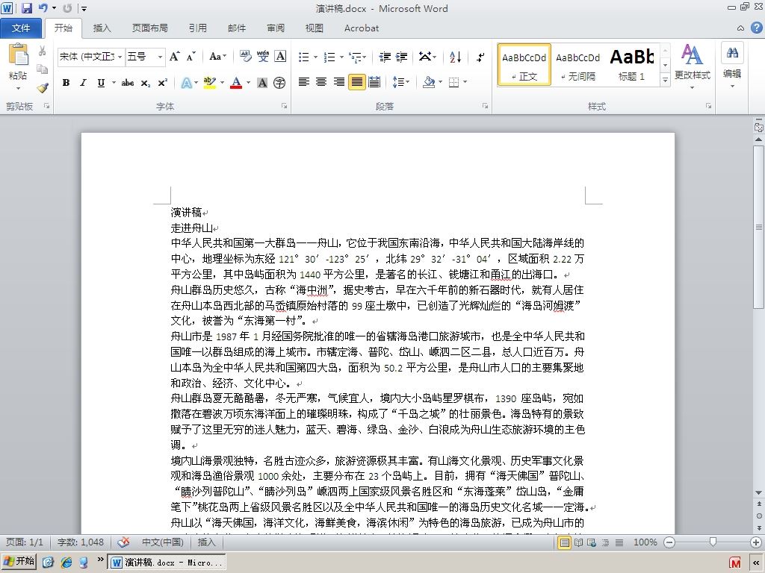Image resolution: width=765 pixels, height=573 pixels.
Task: Toggle Bold formatting
Action: 66,83
